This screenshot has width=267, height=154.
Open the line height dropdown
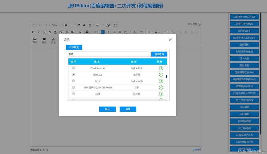pos(149,32)
